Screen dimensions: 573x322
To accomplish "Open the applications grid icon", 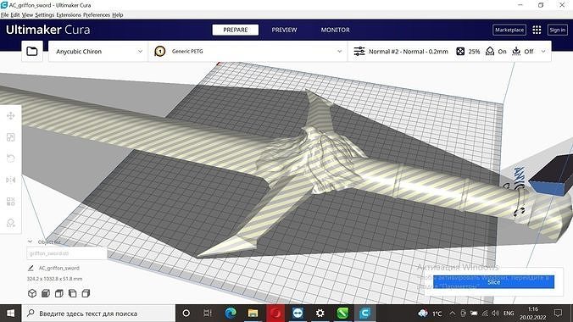I will point(537,30).
